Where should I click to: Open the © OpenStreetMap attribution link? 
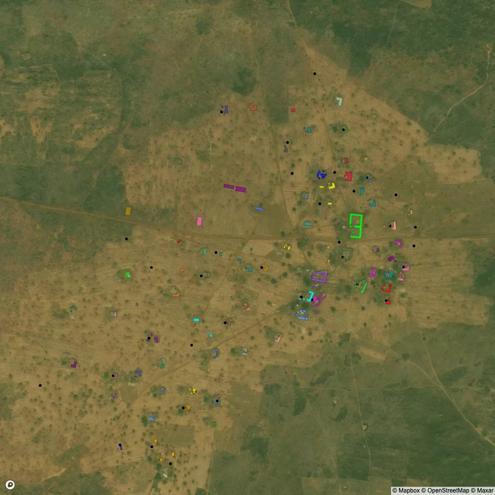448,491
